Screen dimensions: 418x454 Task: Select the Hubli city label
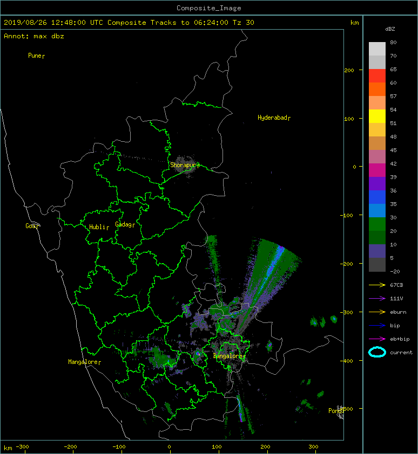coord(97,226)
